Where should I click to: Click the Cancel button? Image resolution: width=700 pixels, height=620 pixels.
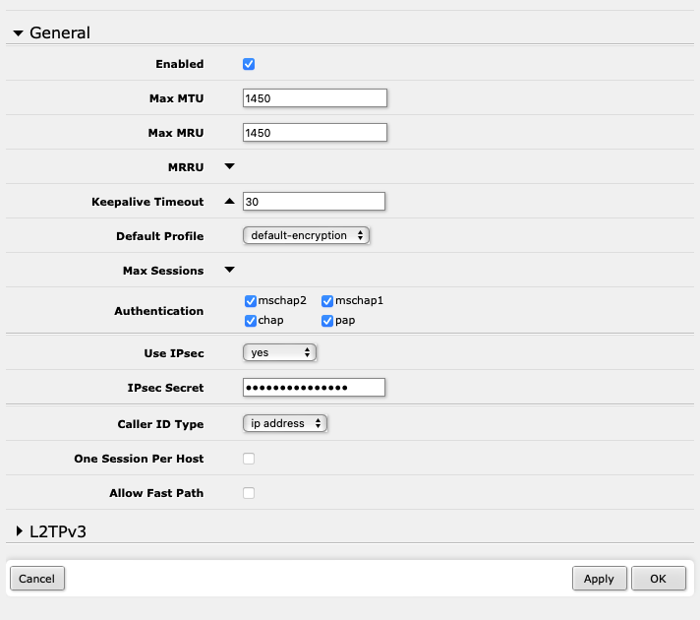[37, 579]
